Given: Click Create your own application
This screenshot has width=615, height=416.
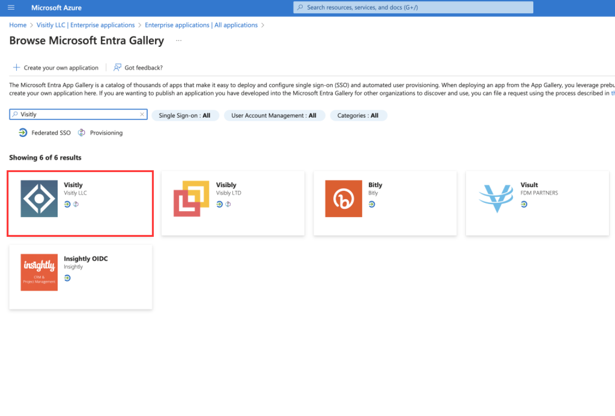Looking at the screenshot, I should pyautogui.click(x=56, y=68).
